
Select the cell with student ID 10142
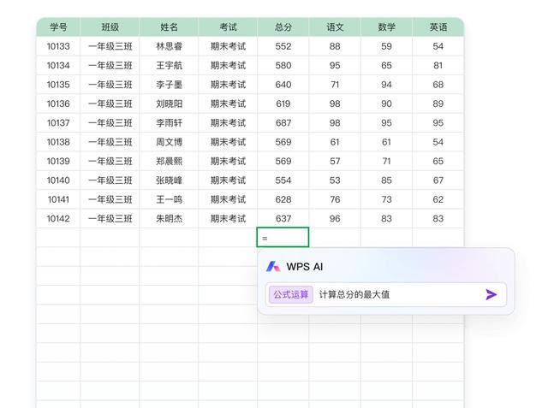click(58, 219)
